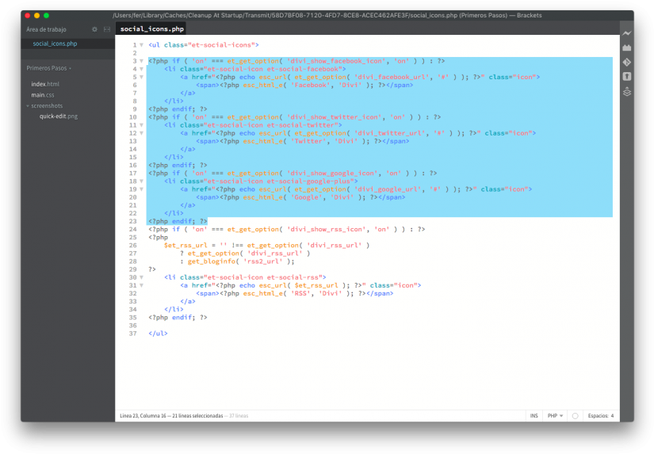Change the indentation size value 4
Image resolution: width=654 pixels, height=454 pixels.
click(611, 415)
